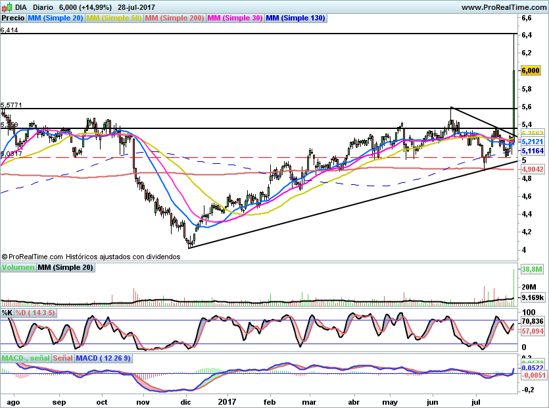
Task: Click the MM (Simple 200) red label
Action: click(174, 18)
